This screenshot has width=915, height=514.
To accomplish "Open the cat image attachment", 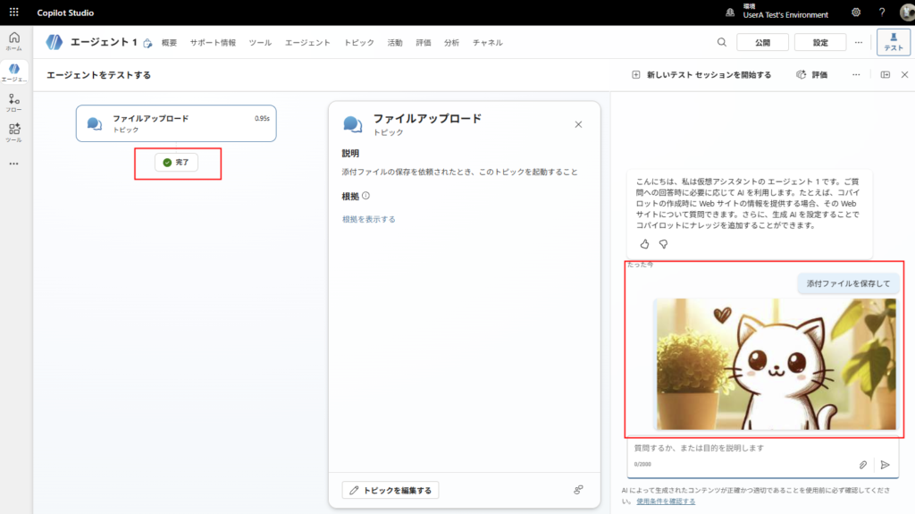I will coord(776,365).
